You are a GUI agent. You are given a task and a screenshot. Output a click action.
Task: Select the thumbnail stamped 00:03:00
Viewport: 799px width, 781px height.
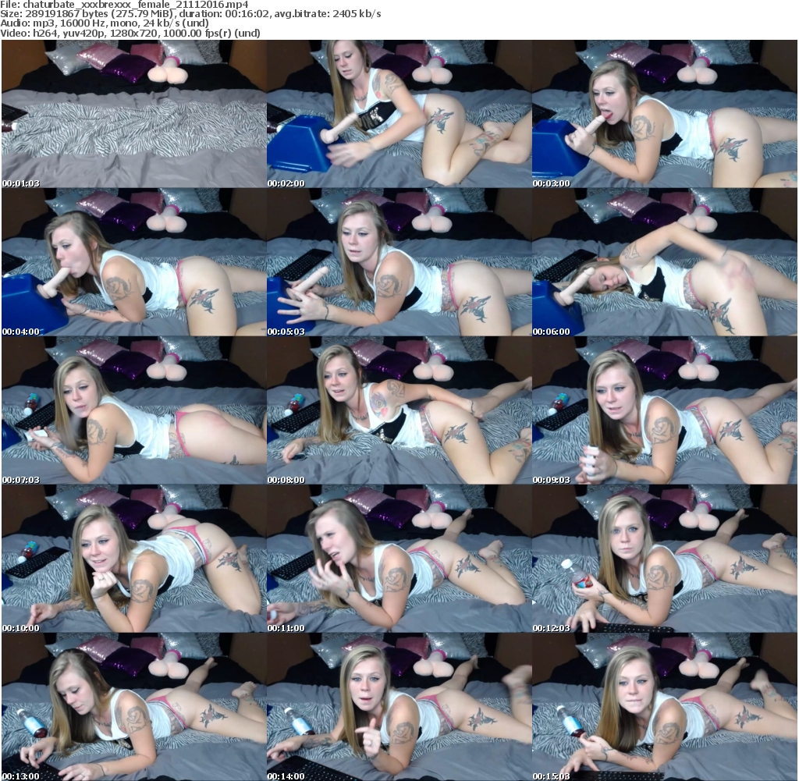665,114
